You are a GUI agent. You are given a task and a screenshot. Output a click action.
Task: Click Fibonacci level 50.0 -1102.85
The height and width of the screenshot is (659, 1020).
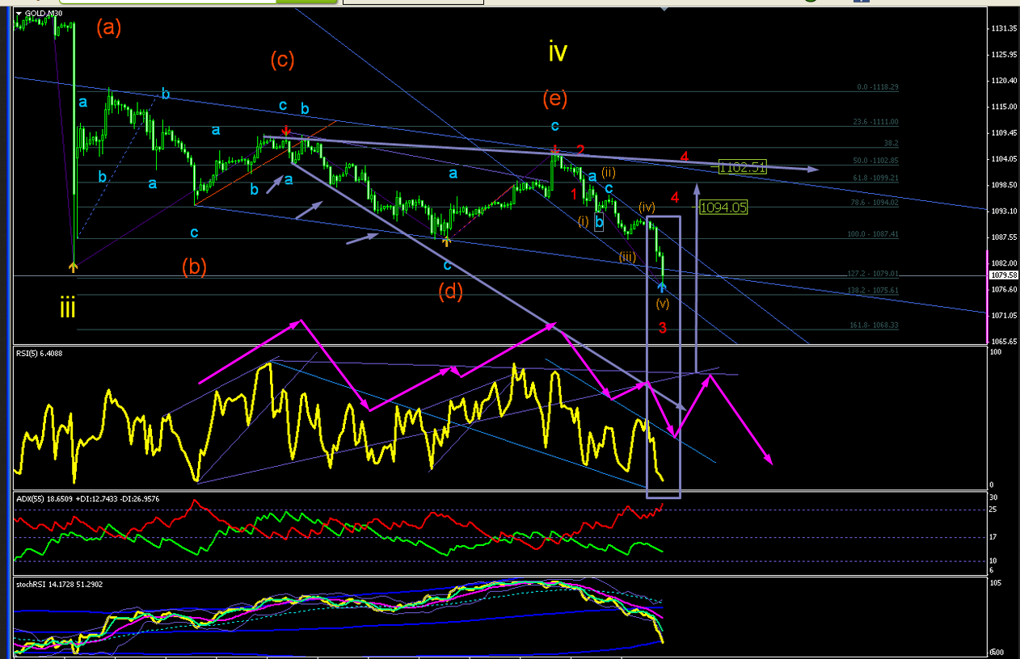coord(877,161)
